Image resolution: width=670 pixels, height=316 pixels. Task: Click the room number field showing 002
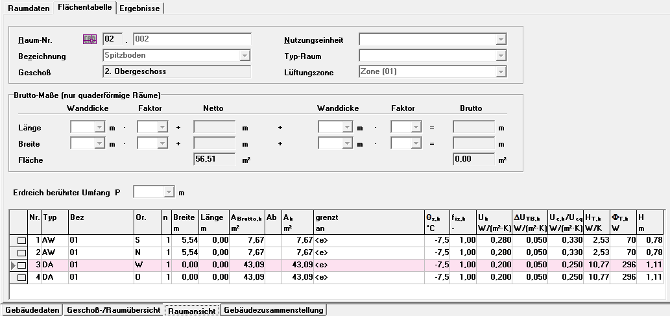click(192, 40)
